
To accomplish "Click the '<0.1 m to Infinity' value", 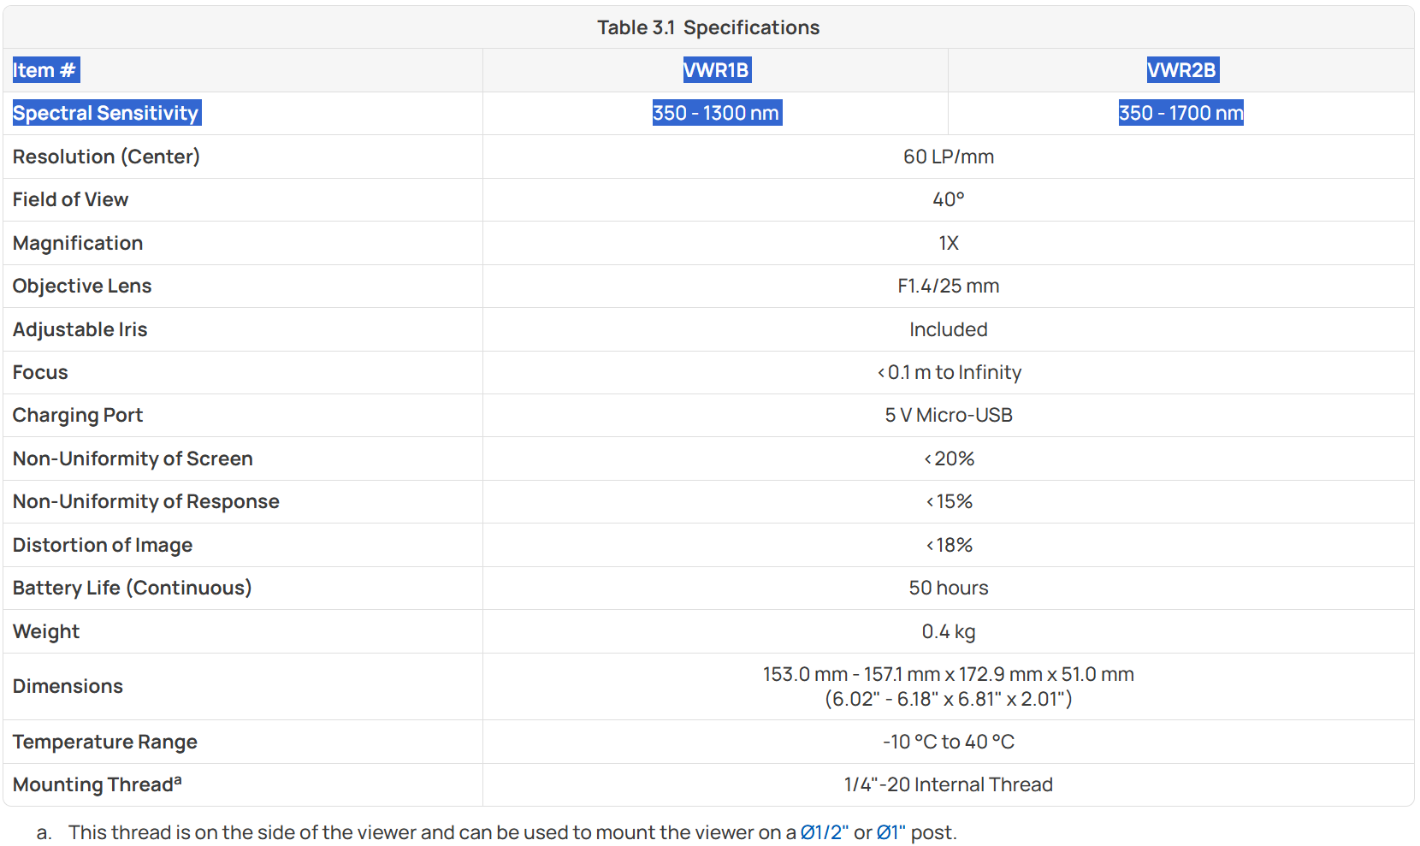I will coord(949,372).
